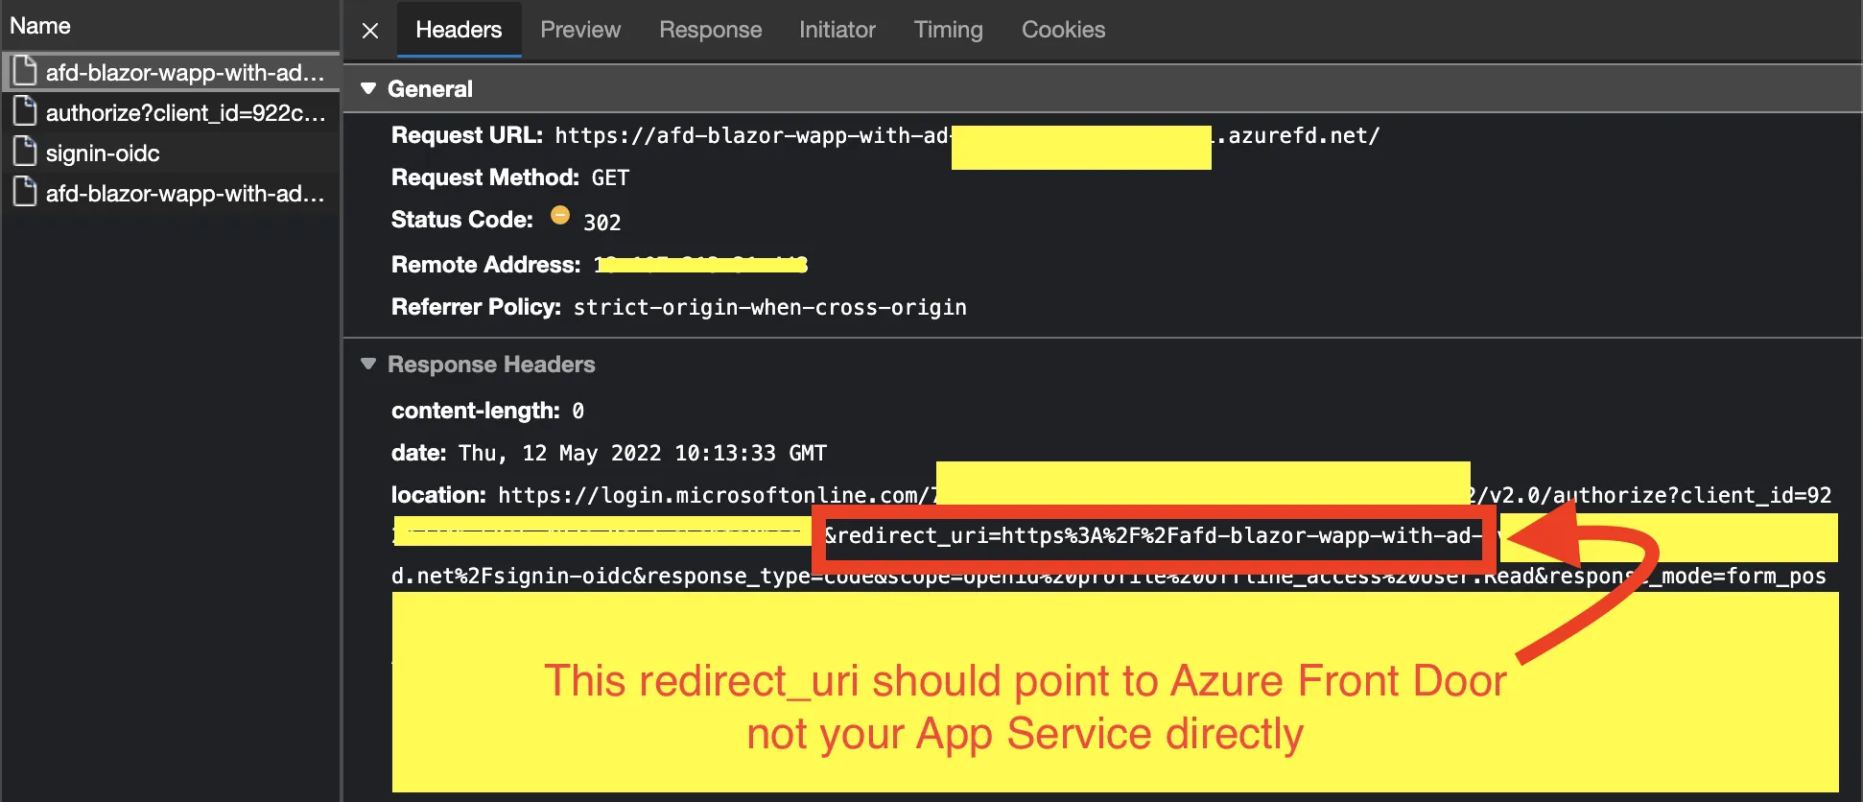This screenshot has height=802, width=1863.
Task: Collapse the Response Headers section triangle
Action: 368,364
